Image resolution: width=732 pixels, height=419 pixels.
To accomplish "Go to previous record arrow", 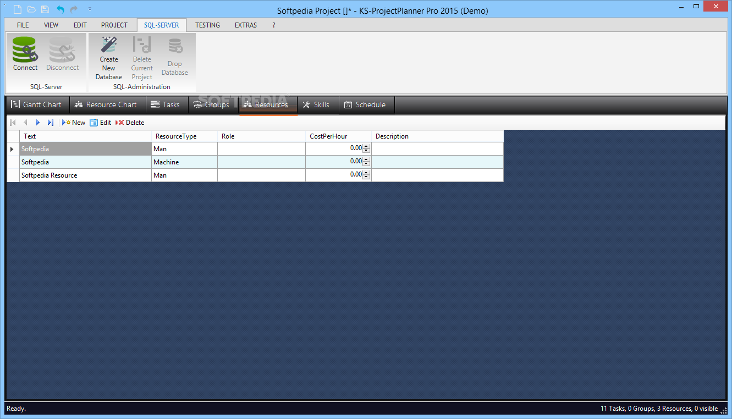I will point(25,123).
